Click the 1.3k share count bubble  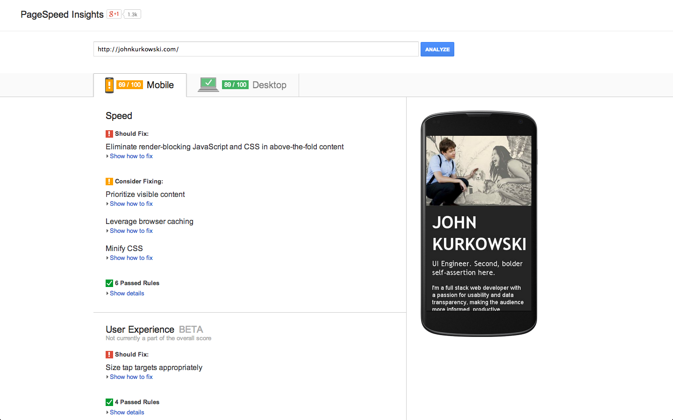click(x=132, y=14)
